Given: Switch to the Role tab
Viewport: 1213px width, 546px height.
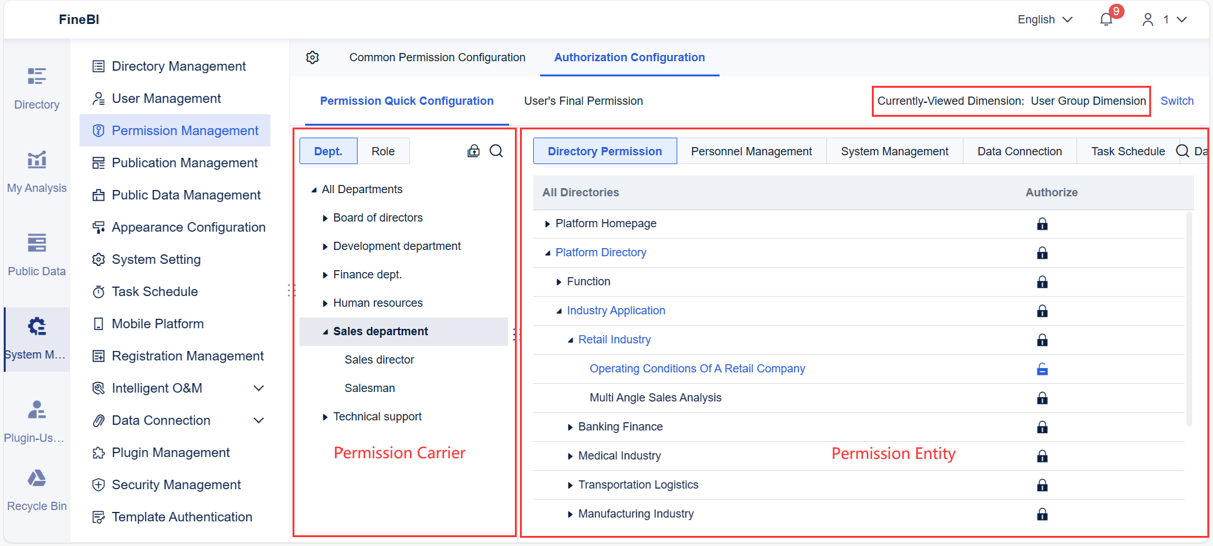Looking at the screenshot, I should click(383, 151).
